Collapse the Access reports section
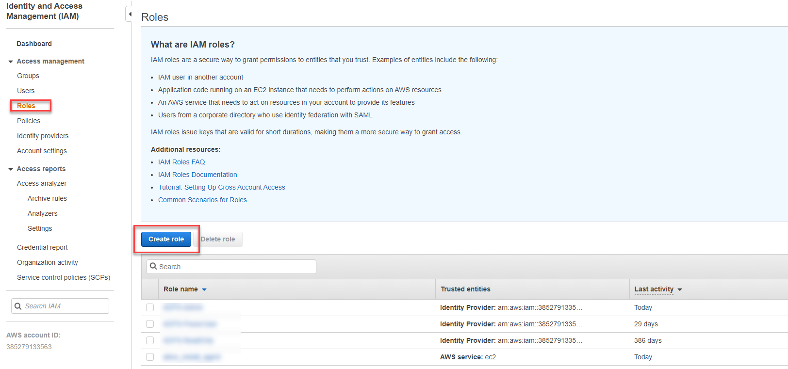Image resolution: width=788 pixels, height=369 pixels. pyautogui.click(x=11, y=169)
